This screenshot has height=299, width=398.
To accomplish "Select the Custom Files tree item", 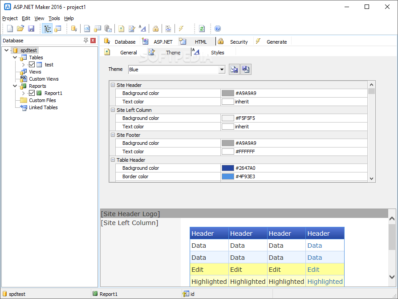I will click(x=42, y=100).
